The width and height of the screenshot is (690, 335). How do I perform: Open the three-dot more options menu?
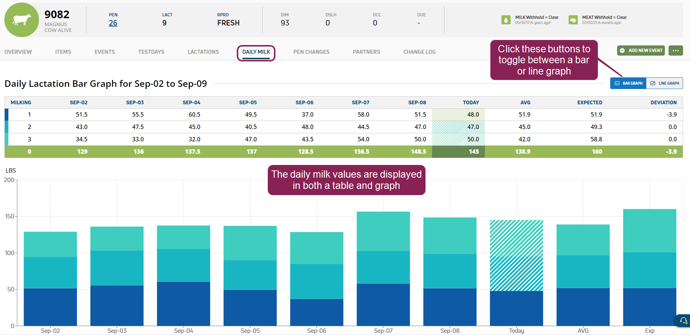675,51
